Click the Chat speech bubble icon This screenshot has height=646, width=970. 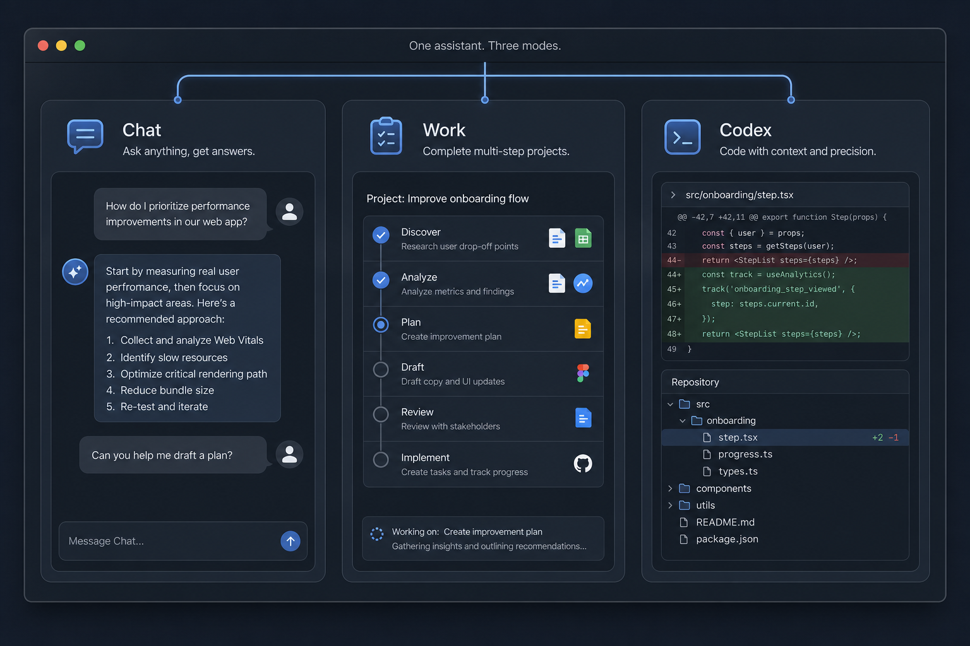85,136
